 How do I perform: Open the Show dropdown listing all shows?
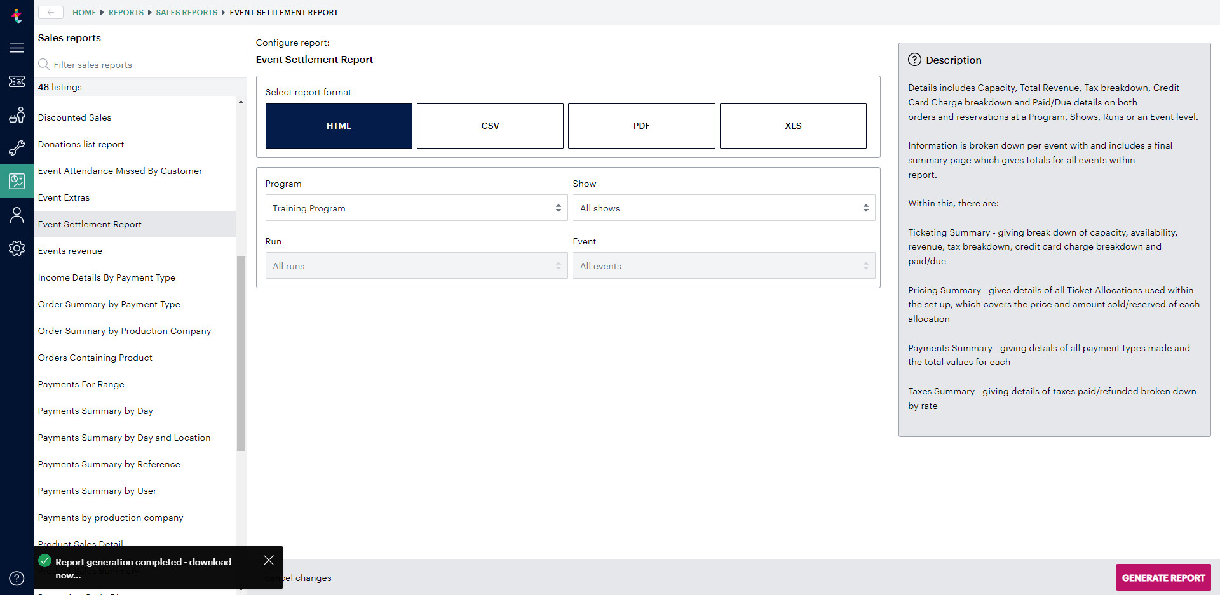click(x=724, y=208)
